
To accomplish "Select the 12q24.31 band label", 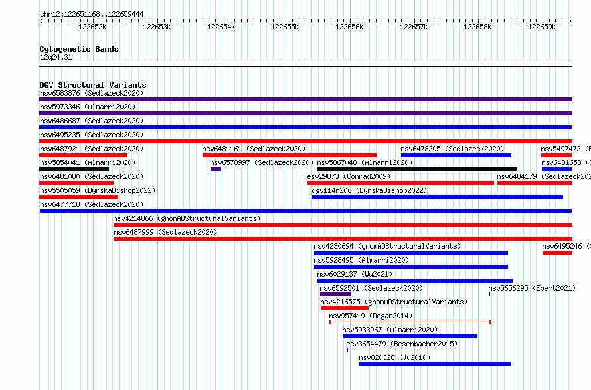I will click(x=56, y=57).
